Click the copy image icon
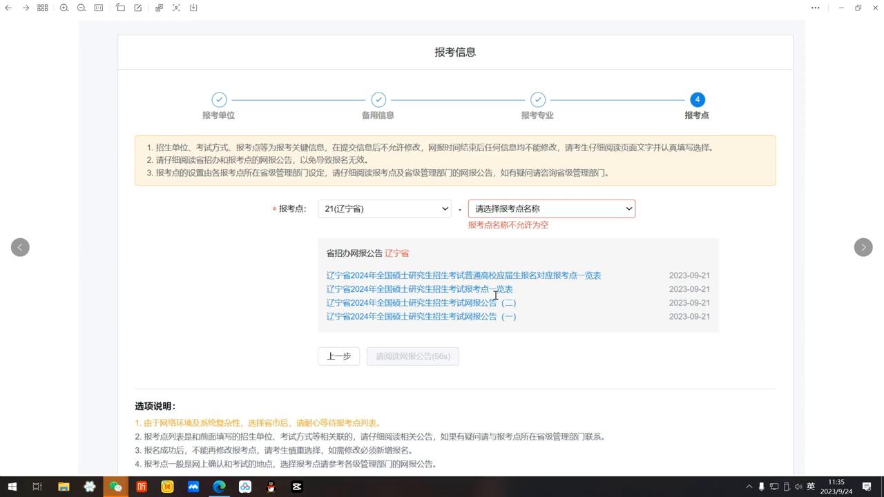 (157, 8)
